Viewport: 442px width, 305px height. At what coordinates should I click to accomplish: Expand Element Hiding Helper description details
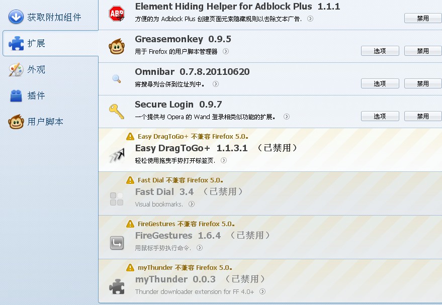[310, 19]
